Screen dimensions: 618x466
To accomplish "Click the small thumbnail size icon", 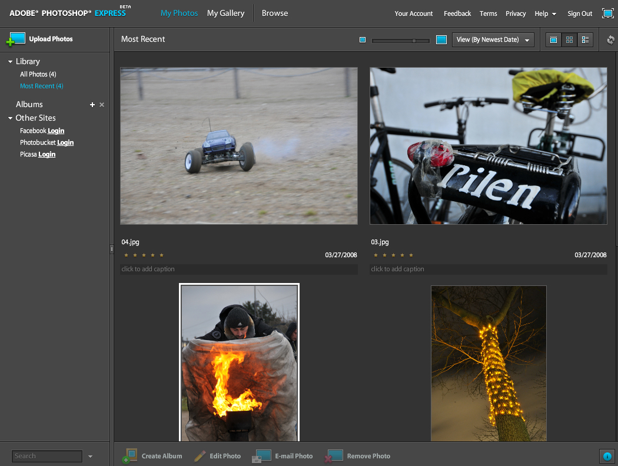I will click(x=363, y=40).
